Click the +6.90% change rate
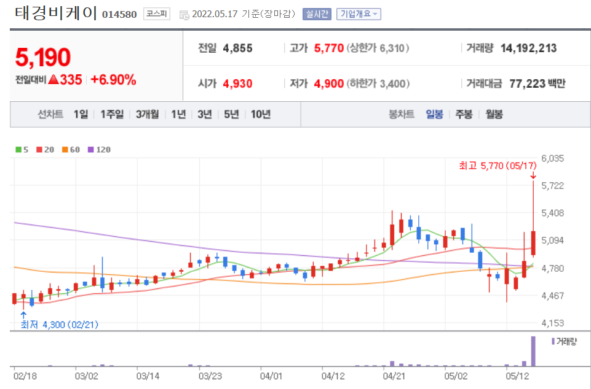This screenshot has width=591, height=389. [113, 80]
